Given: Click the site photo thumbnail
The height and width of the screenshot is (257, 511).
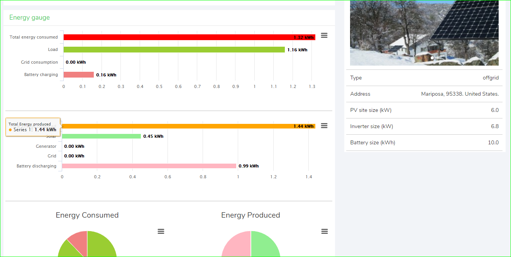Looking at the screenshot, I should tap(424, 33).
